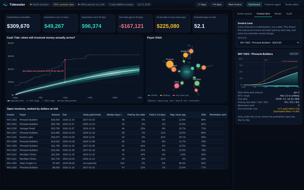
Task: Click the expected cash legend swatch
Action: (x=9, y=101)
